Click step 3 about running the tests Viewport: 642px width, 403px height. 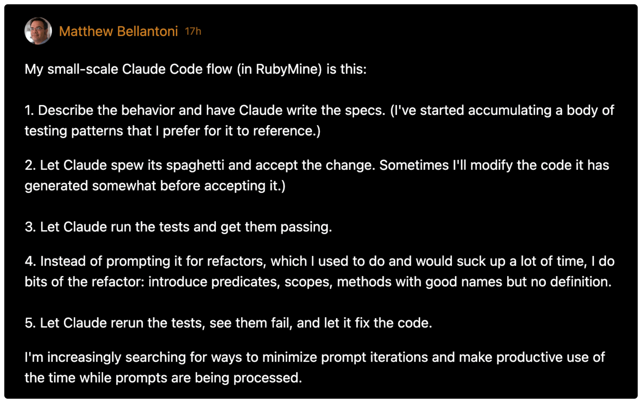(178, 227)
